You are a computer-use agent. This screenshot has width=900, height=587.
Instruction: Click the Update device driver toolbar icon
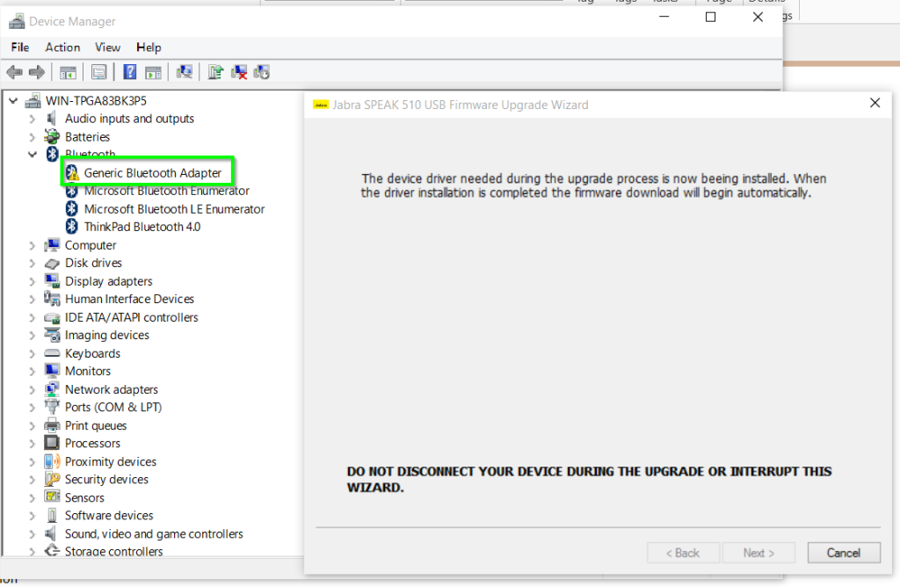click(x=215, y=72)
